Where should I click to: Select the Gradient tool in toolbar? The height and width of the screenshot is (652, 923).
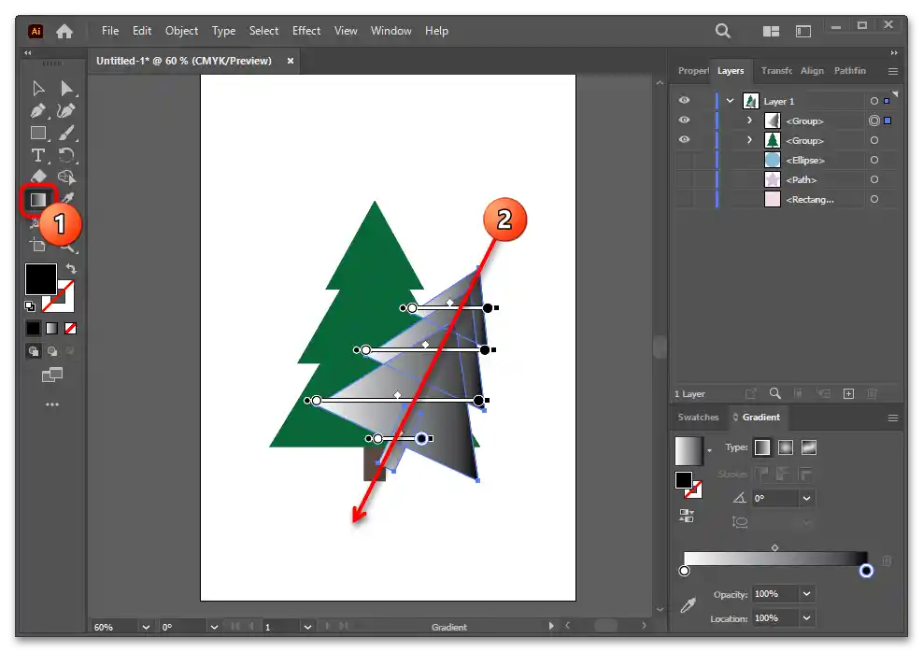38,199
